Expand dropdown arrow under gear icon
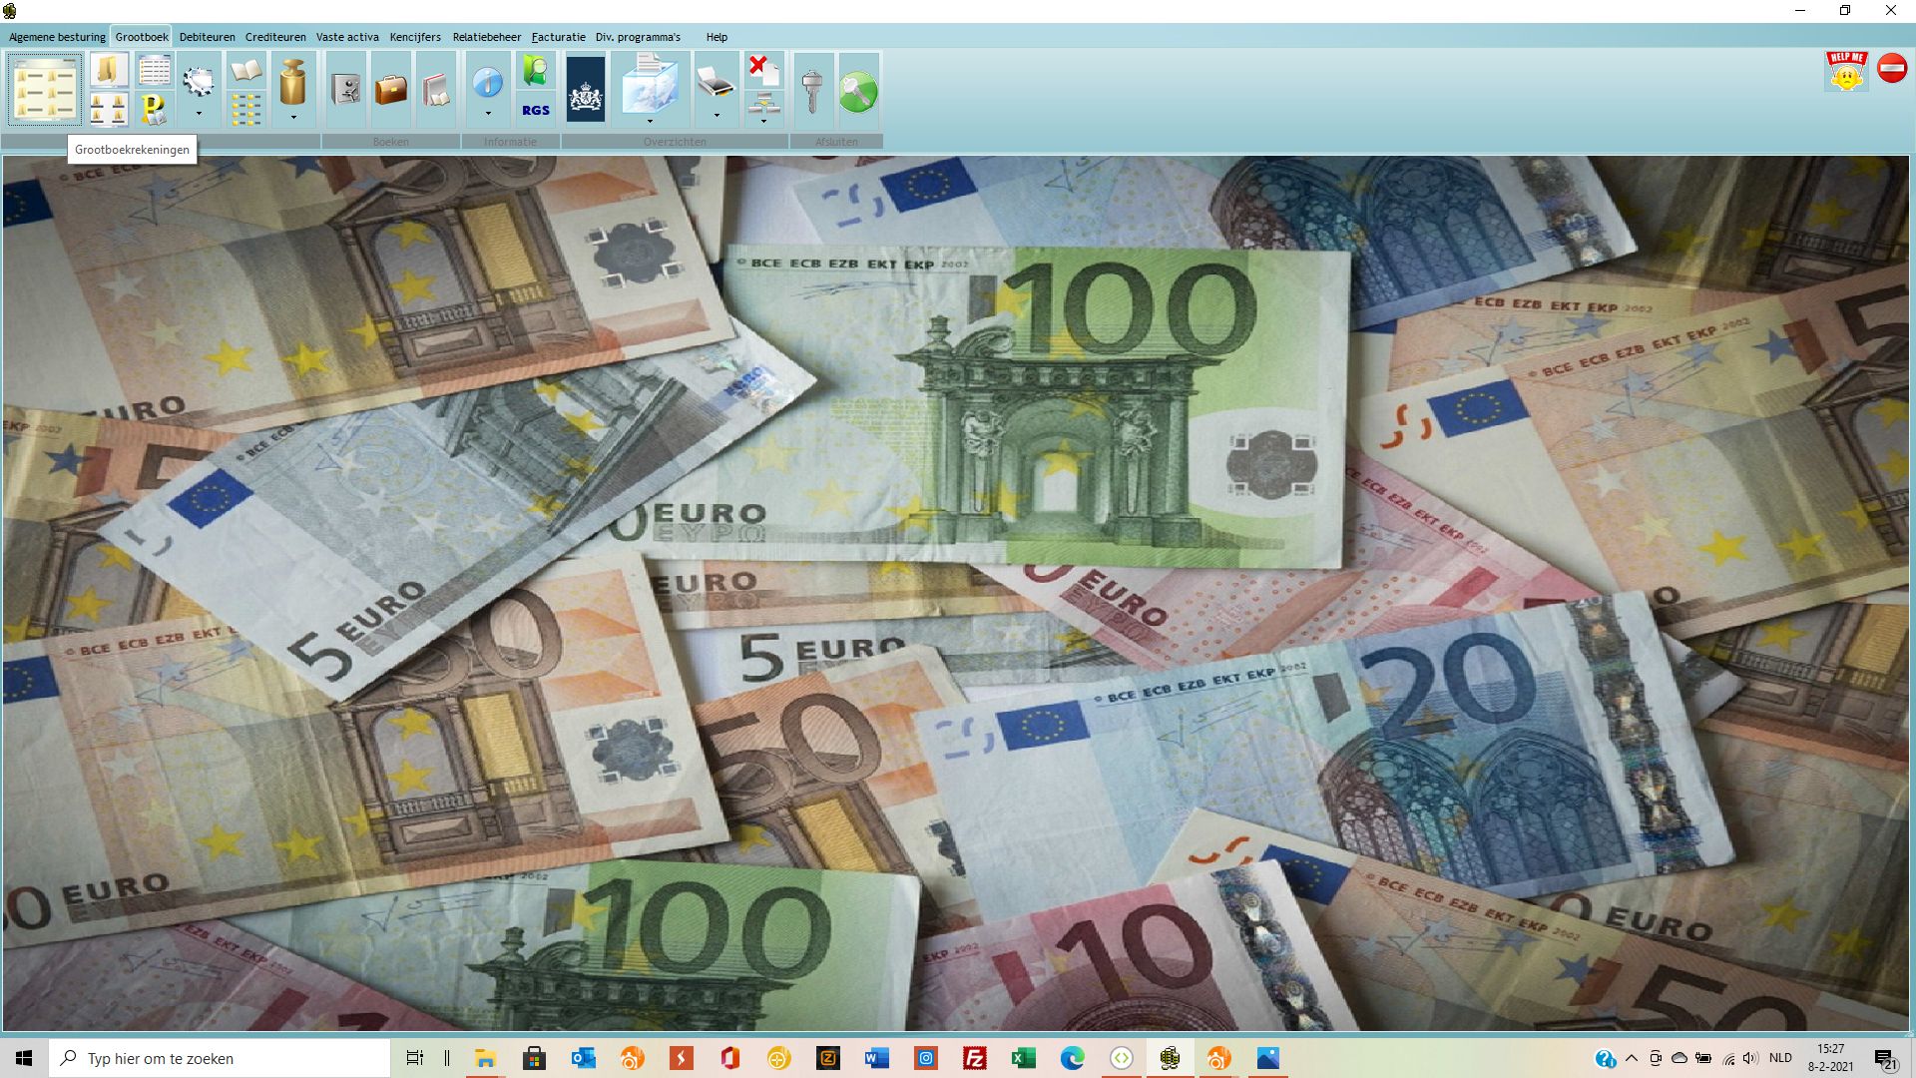 click(199, 114)
